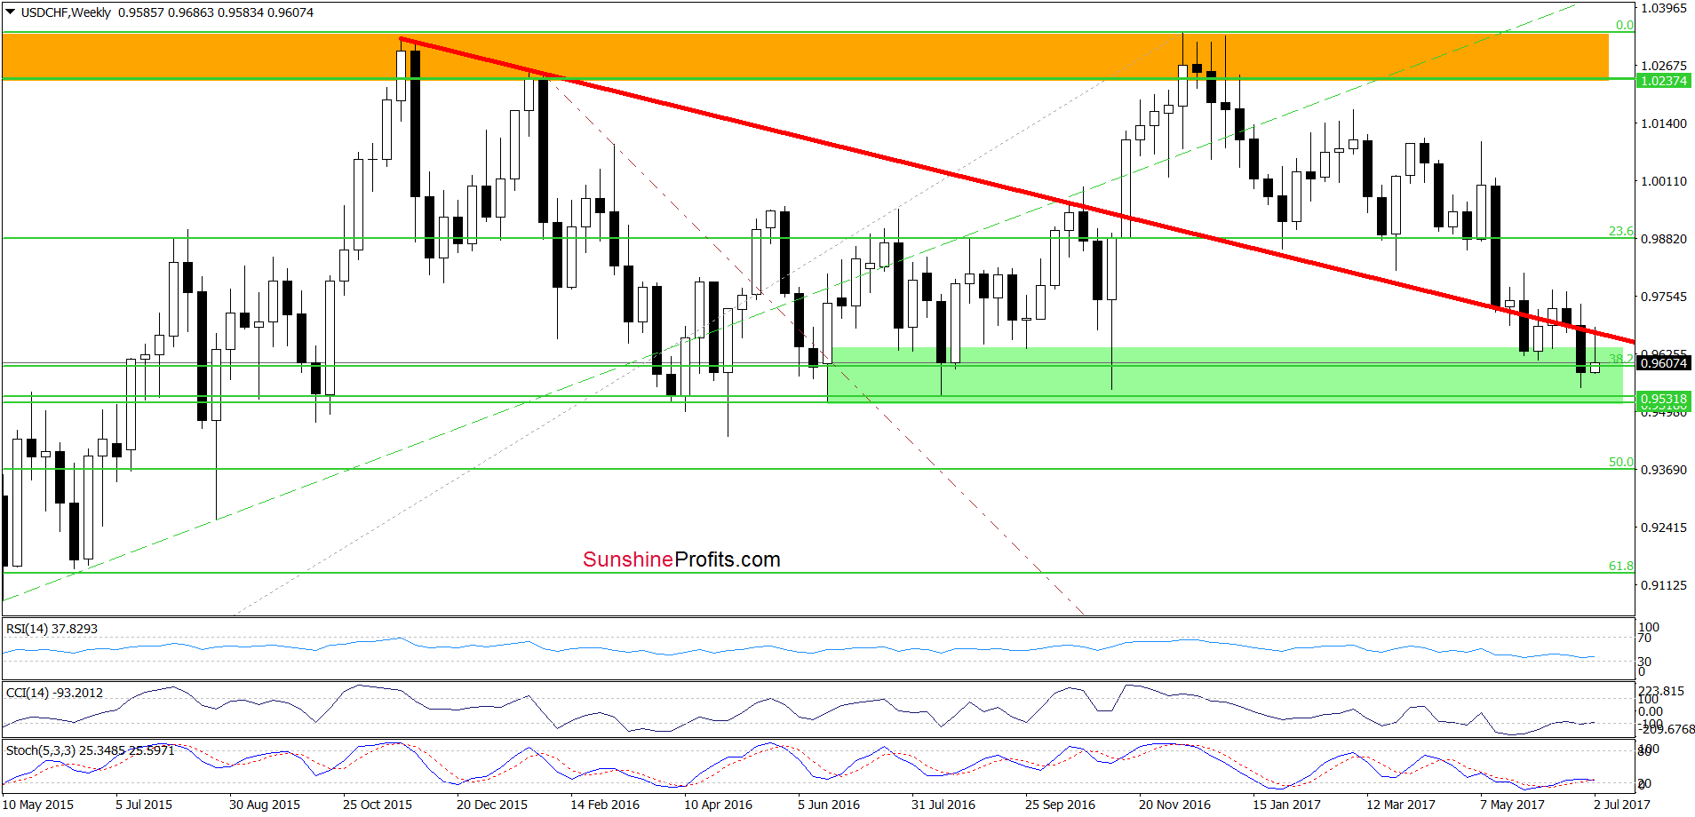Viewport: 1695px width, 817px height.
Task: Select the 7 May 2017 date label
Action: coord(1512,805)
